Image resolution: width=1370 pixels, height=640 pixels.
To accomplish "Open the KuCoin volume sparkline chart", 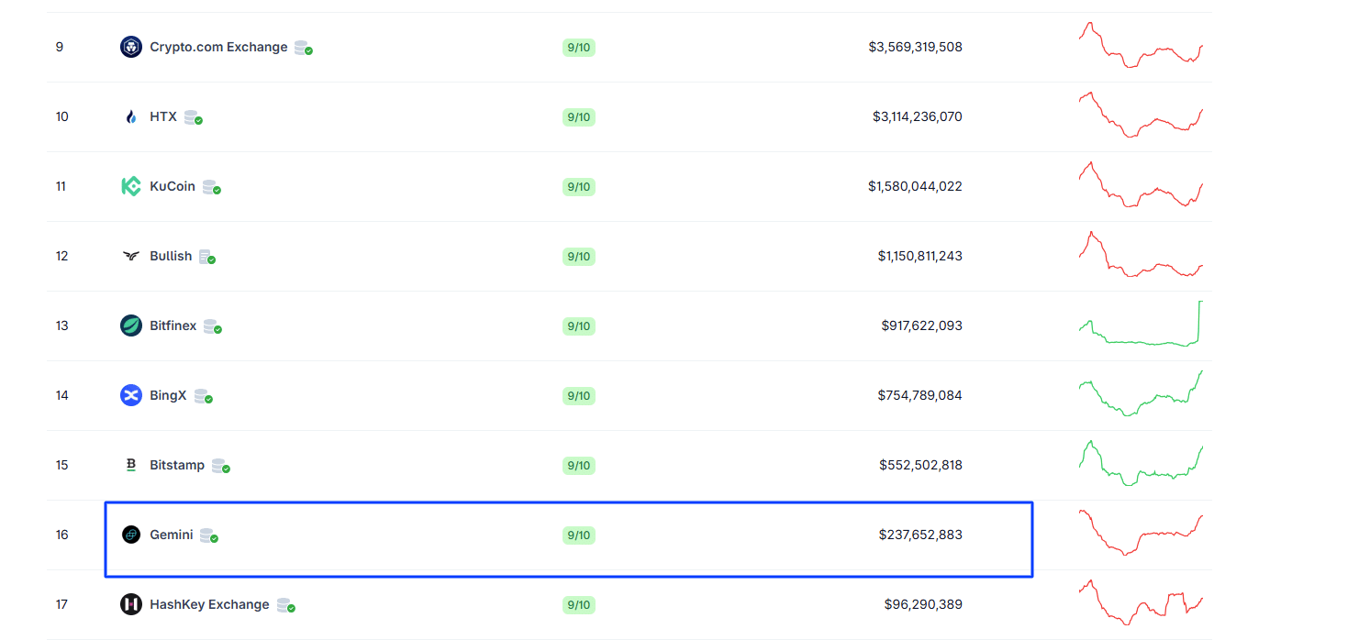I will click(1141, 184).
